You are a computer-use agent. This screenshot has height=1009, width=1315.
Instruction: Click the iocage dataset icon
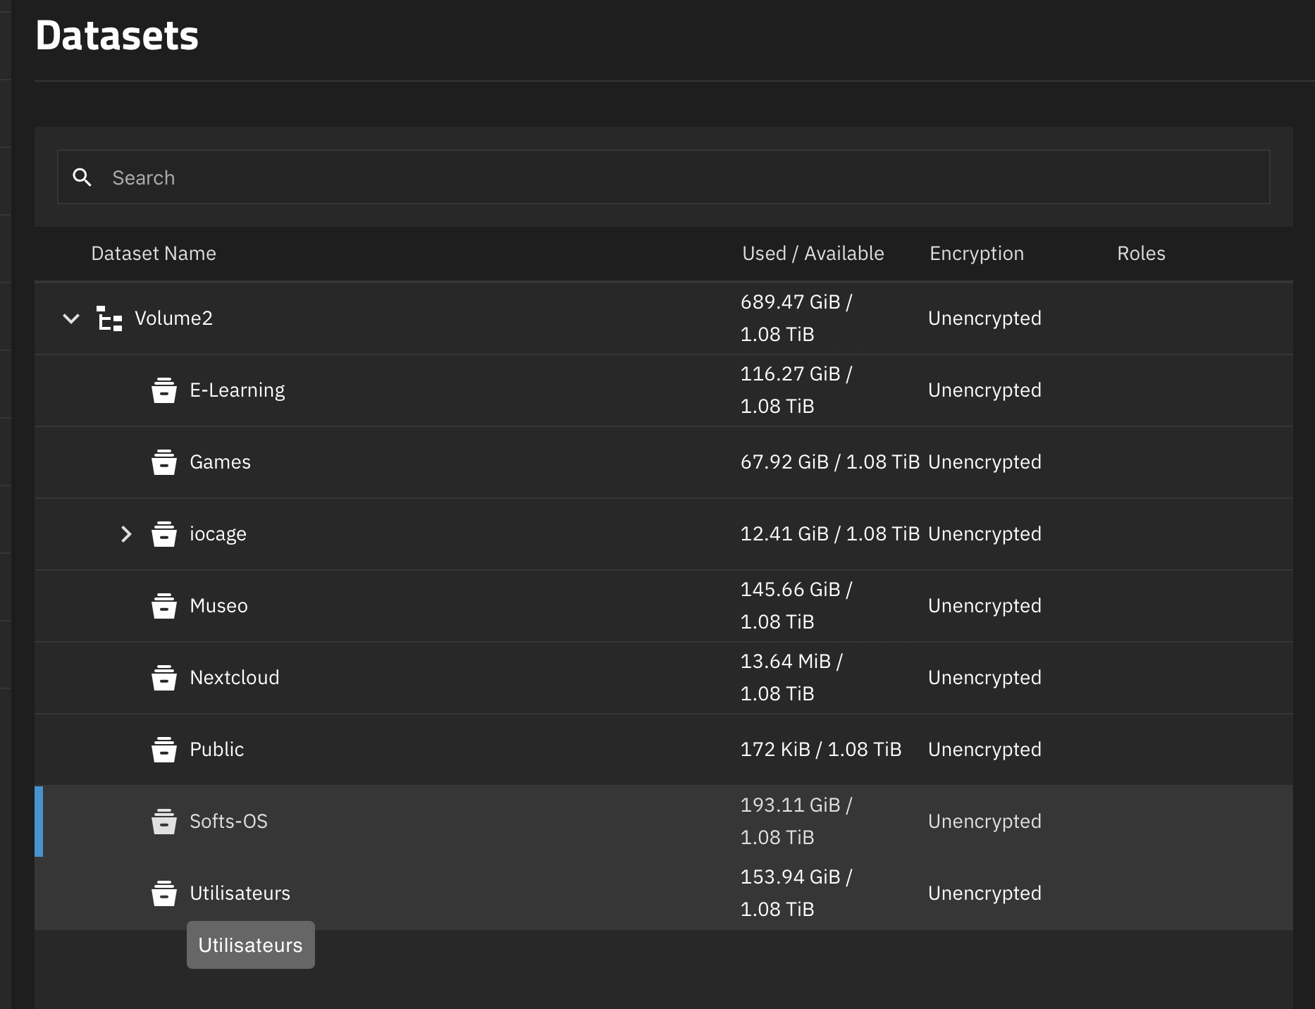pos(163,534)
